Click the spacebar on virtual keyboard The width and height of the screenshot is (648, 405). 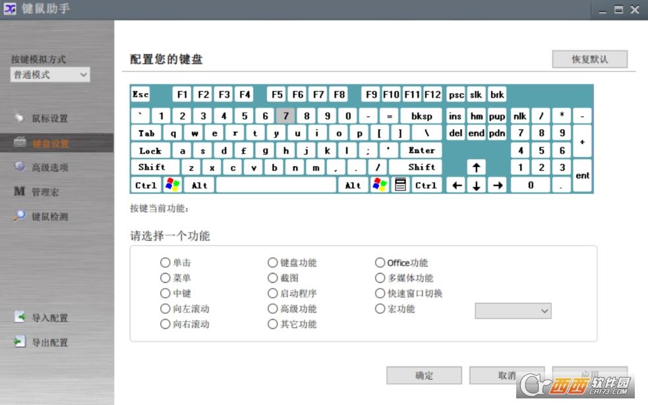(276, 185)
